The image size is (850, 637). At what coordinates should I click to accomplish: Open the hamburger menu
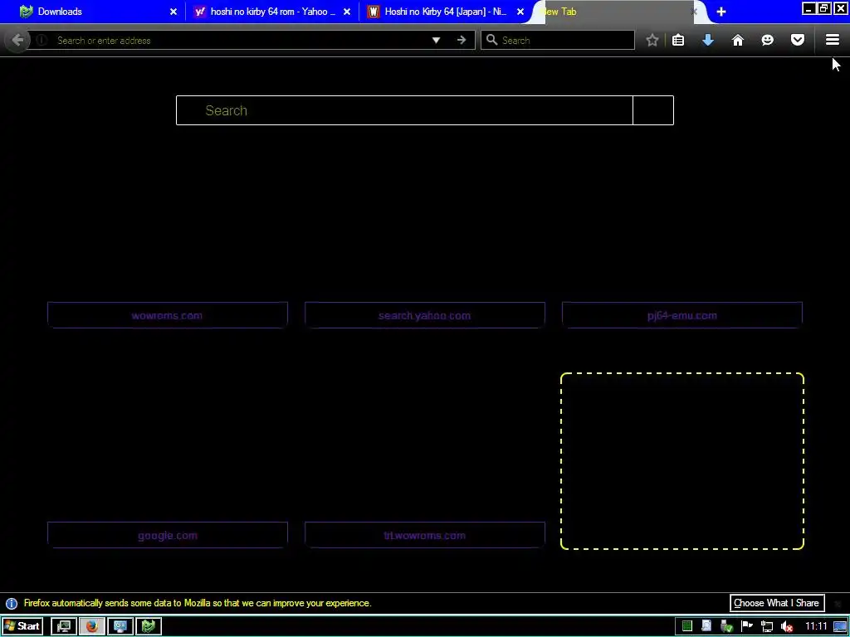coord(833,40)
